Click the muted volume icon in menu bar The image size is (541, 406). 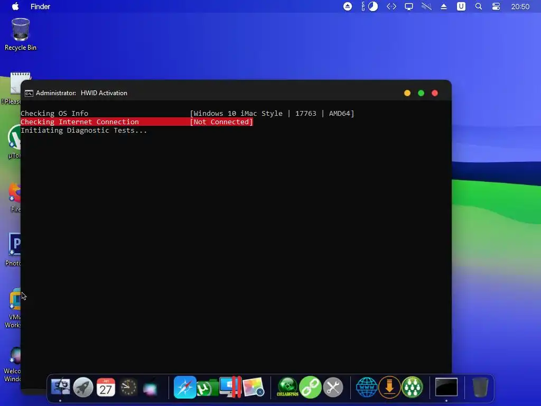point(426,6)
